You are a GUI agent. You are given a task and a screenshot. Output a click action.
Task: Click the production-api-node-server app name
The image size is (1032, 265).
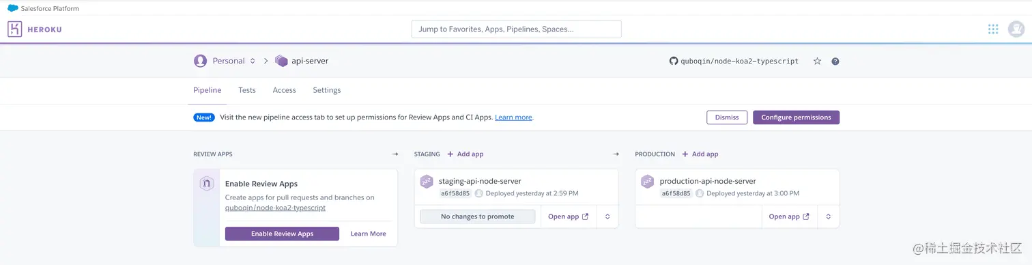click(708, 181)
